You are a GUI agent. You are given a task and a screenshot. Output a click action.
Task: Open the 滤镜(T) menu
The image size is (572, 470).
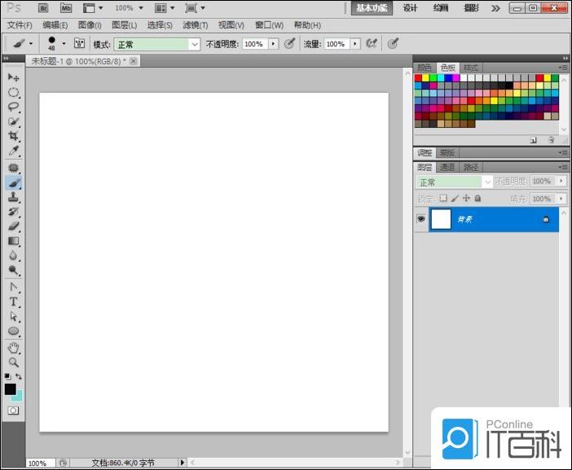195,25
